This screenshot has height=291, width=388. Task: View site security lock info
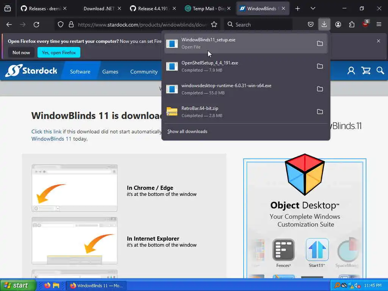[71, 25]
